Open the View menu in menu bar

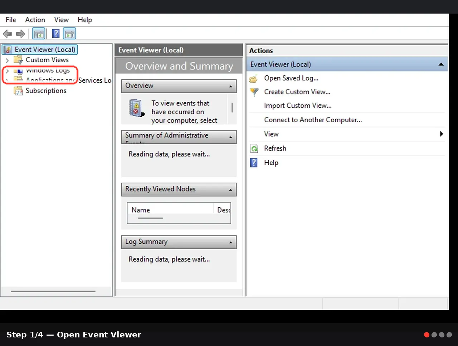(x=61, y=20)
